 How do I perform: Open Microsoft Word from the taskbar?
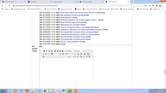pyautogui.click(x=63, y=91)
